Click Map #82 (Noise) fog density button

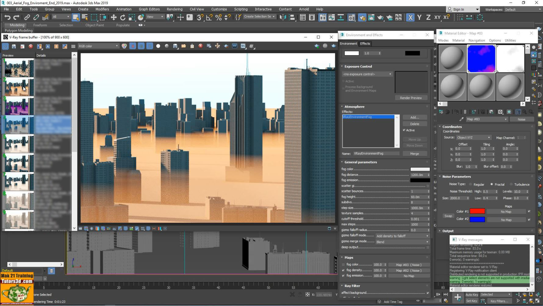[x=409, y=270]
